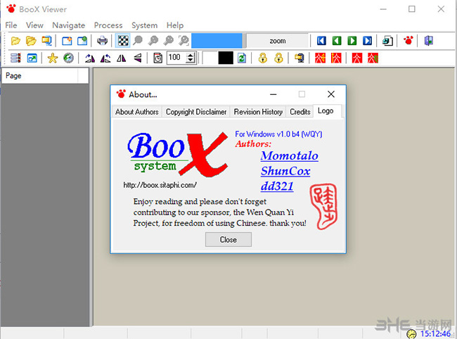
Task: Open the Credits tab
Action: 300,112
